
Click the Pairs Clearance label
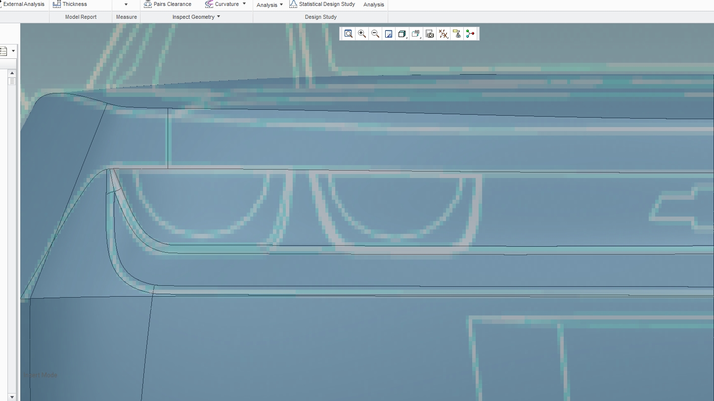[173, 4]
